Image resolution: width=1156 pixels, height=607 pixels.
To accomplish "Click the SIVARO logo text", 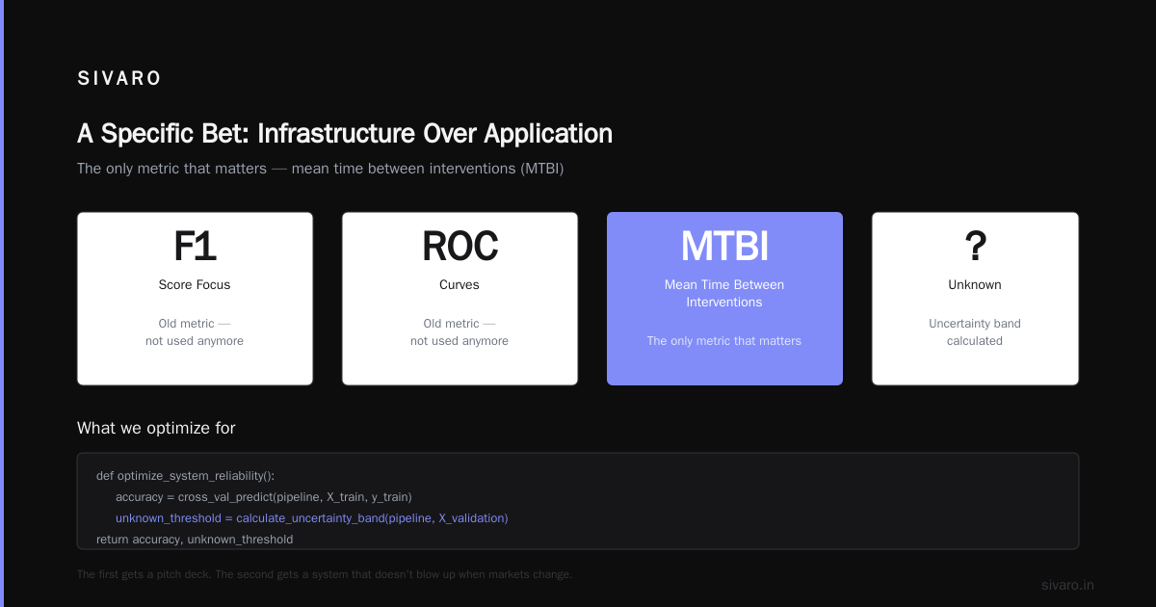I will point(119,79).
